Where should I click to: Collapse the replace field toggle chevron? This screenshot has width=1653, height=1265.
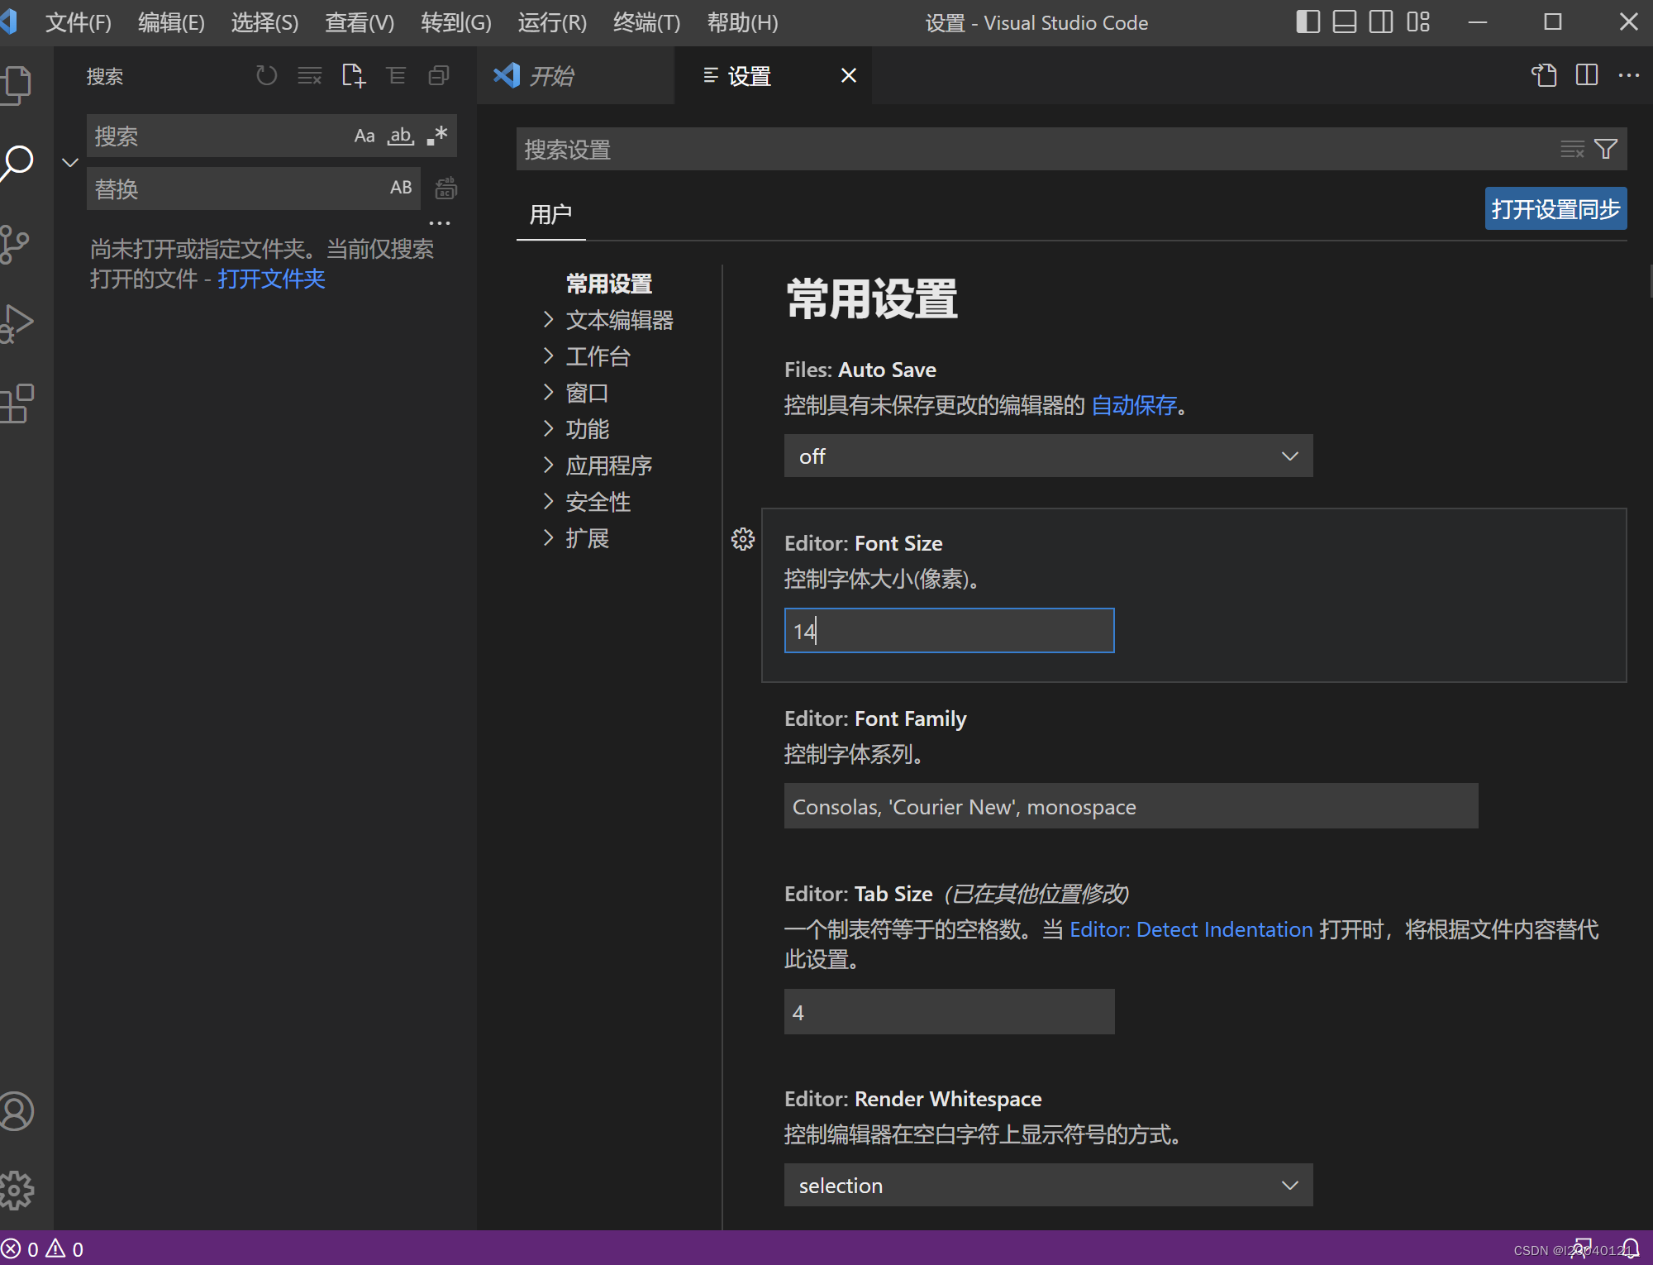[70, 162]
